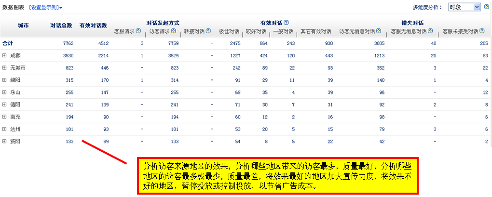
Task: Expand the 资阳 city row
Action: pyautogui.click(x=4, y=141)
